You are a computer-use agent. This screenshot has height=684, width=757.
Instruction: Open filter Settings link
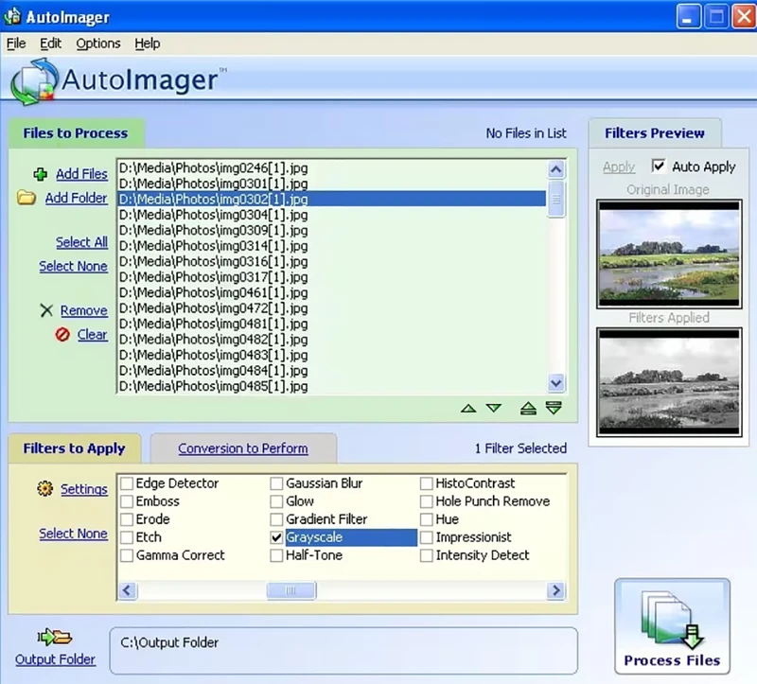(x=84, y=489)
